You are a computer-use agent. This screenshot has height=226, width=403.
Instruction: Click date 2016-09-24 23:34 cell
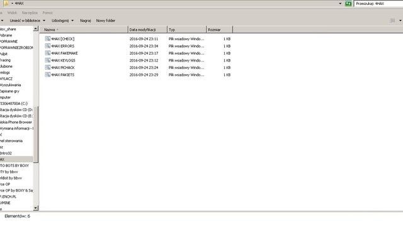tap(144, 46)
